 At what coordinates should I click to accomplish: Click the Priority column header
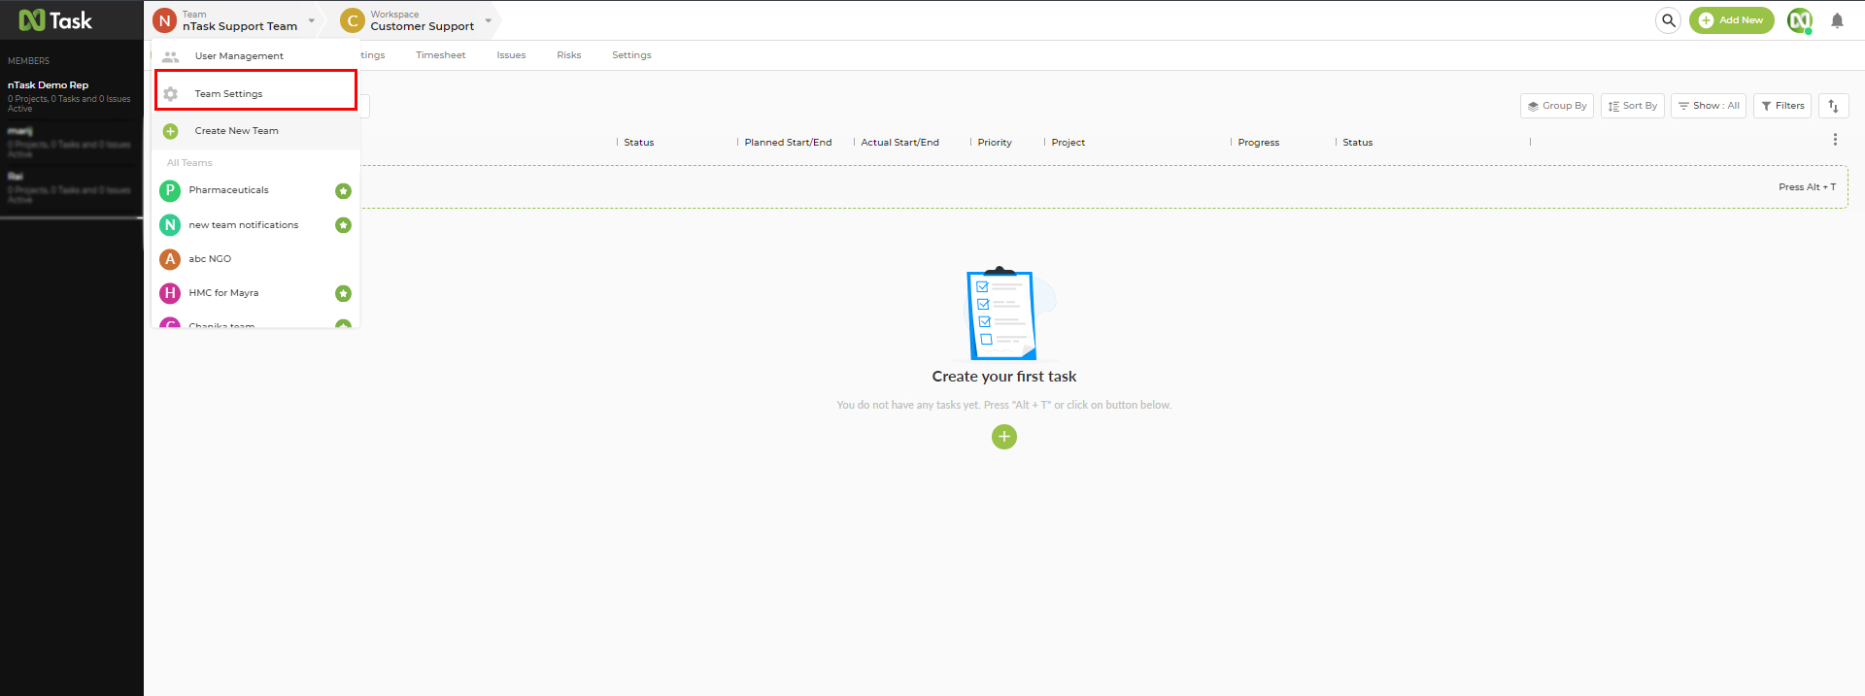point(995,143)
